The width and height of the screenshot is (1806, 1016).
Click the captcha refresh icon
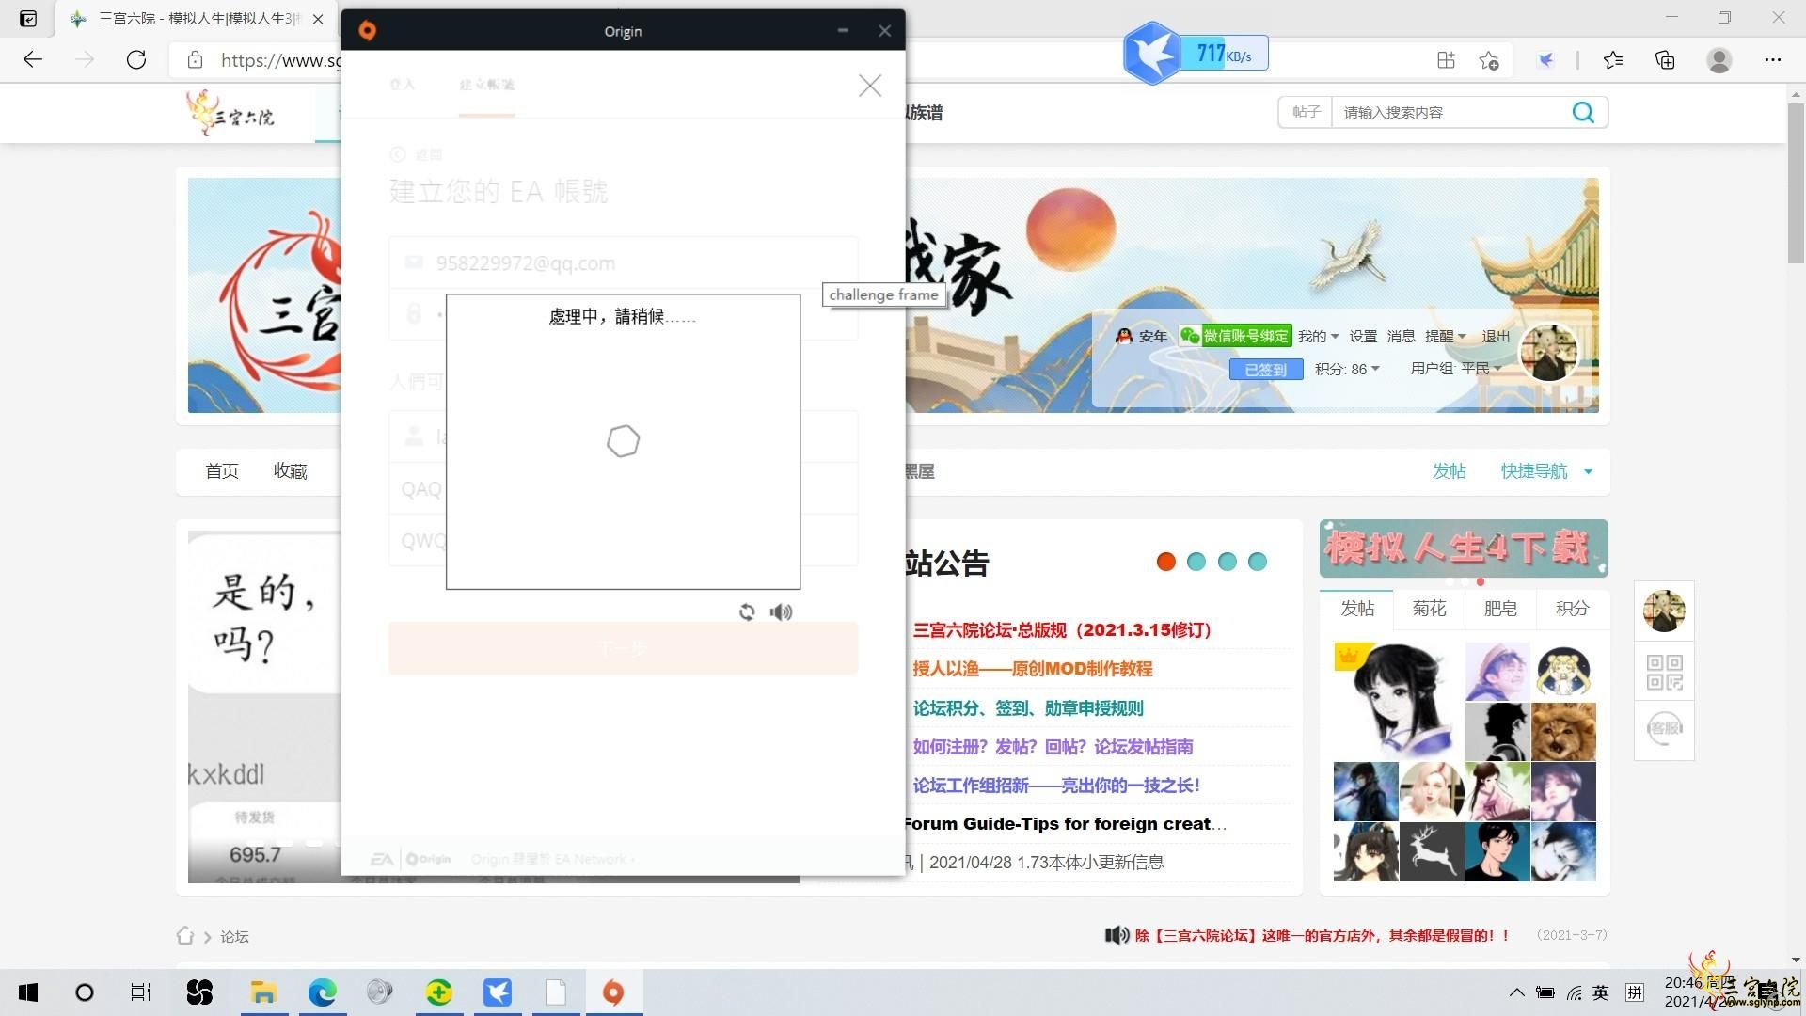pos(747,612)
